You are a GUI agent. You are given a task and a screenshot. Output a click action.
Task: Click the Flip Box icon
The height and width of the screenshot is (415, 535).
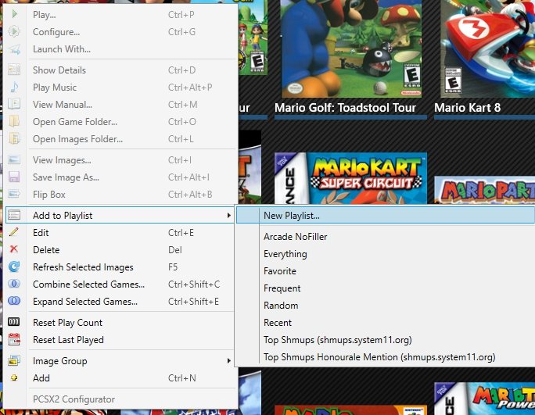[x=14, y=194]
